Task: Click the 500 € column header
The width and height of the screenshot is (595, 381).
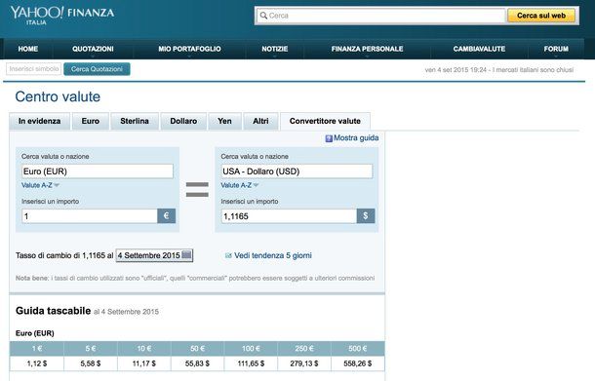Action: coord(358,349)
